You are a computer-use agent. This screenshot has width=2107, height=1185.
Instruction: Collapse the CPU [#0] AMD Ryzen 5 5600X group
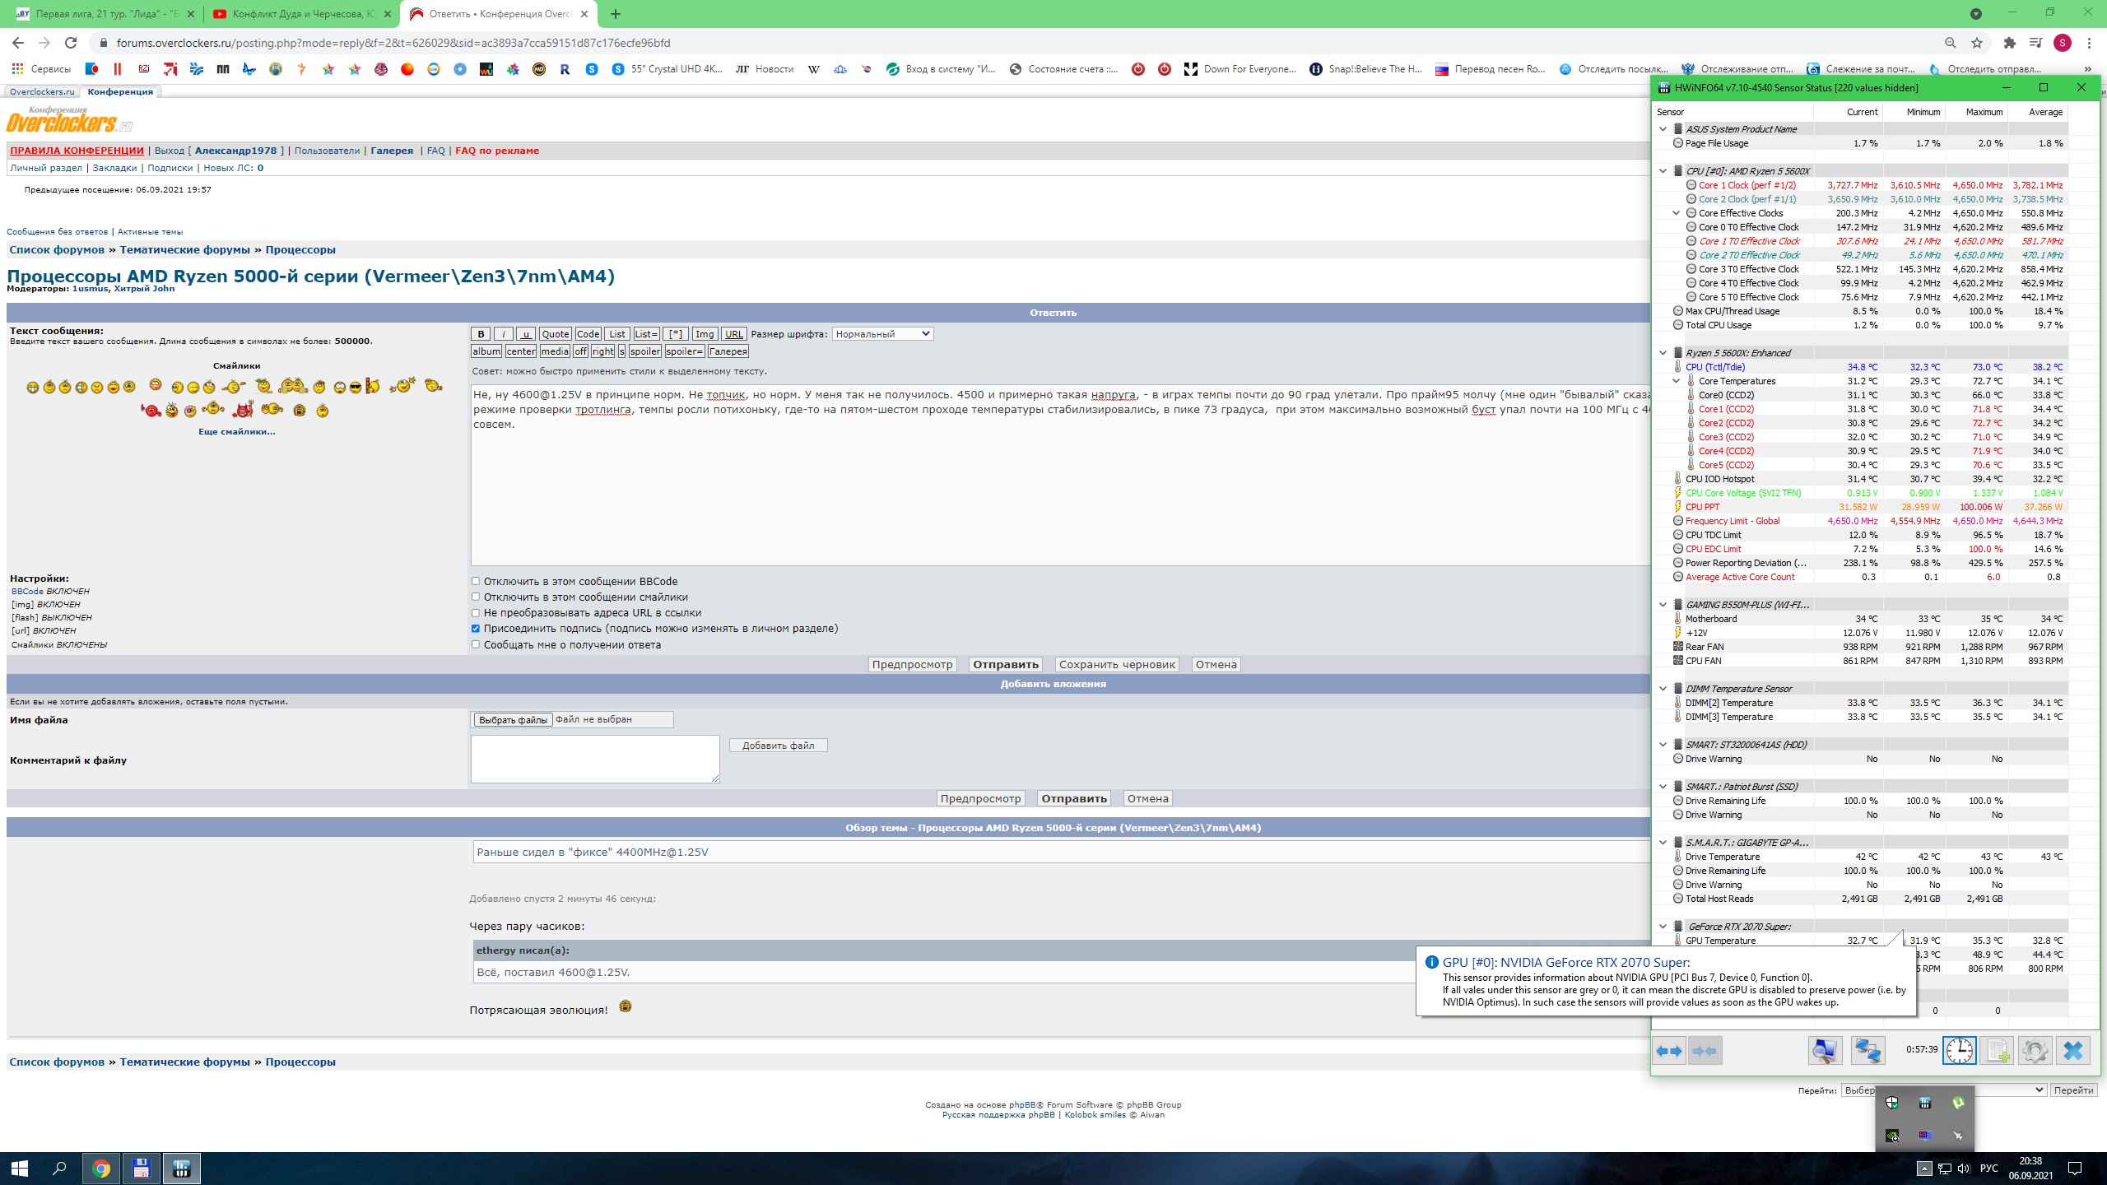[1663, 171]
